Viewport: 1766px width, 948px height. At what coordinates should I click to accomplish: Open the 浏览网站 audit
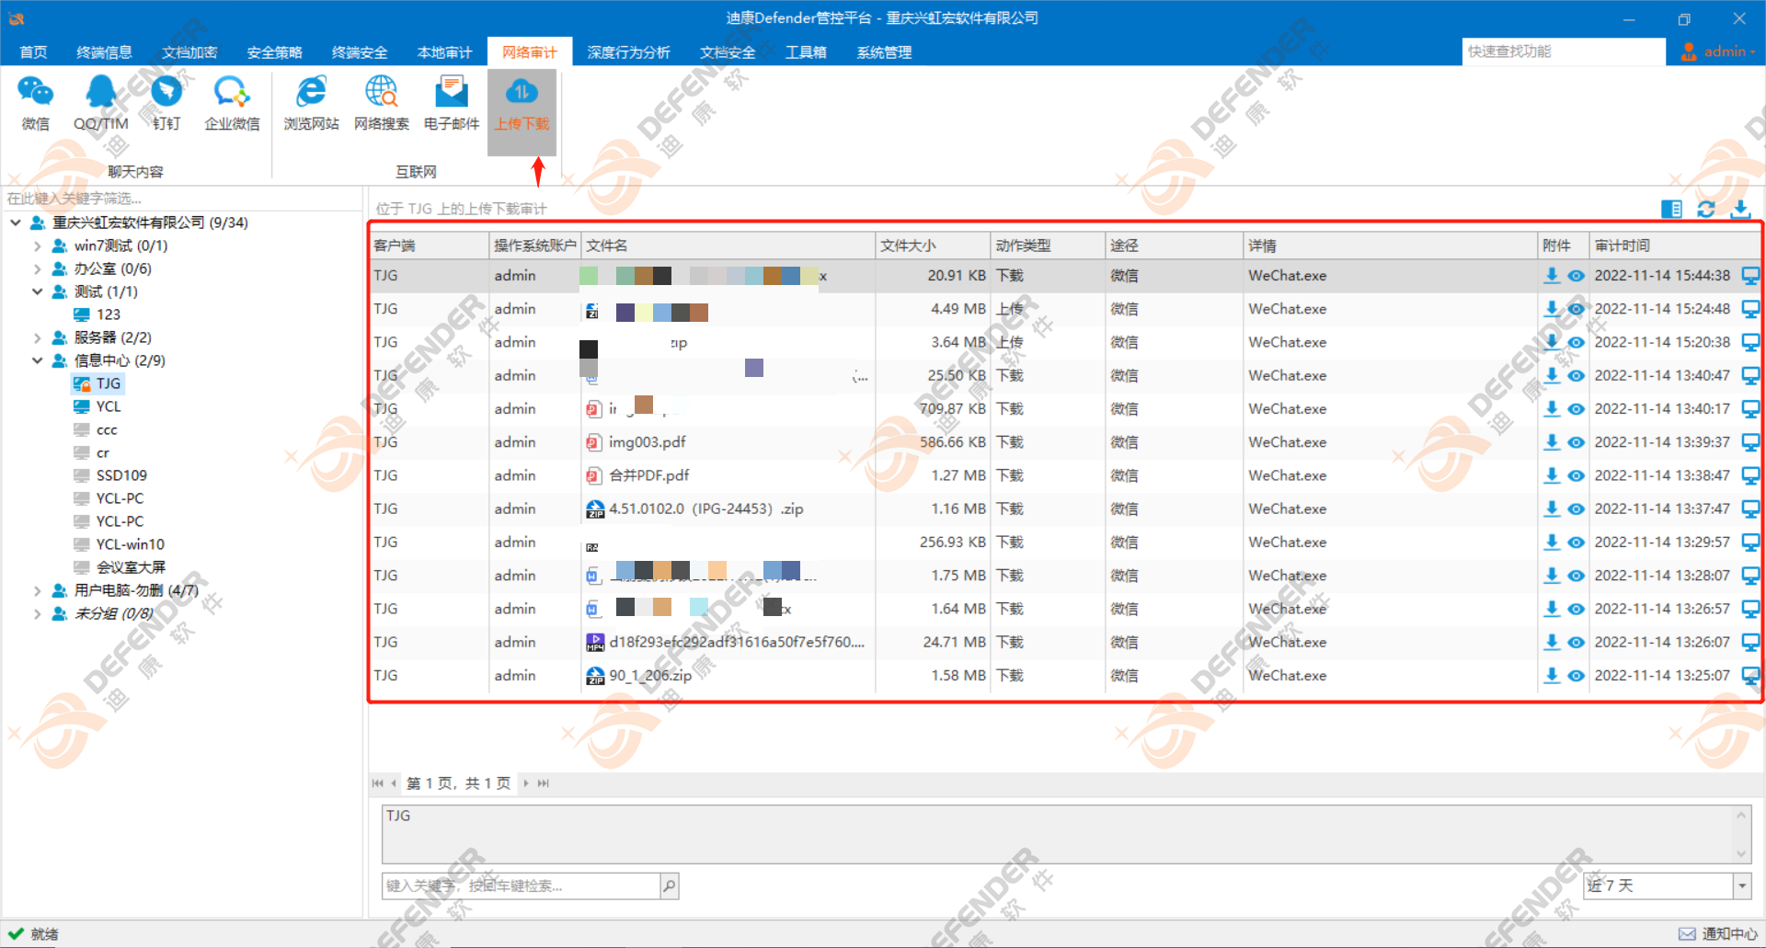click(311, 103)
